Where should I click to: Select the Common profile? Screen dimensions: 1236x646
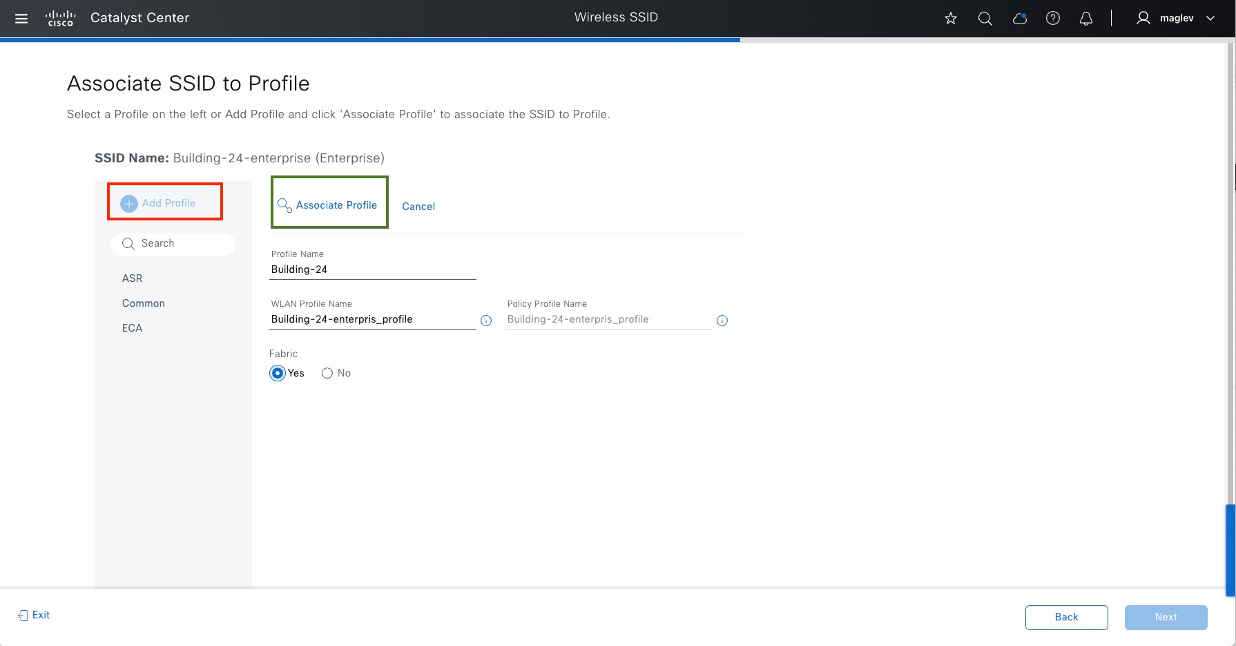[x=144, y=303]
